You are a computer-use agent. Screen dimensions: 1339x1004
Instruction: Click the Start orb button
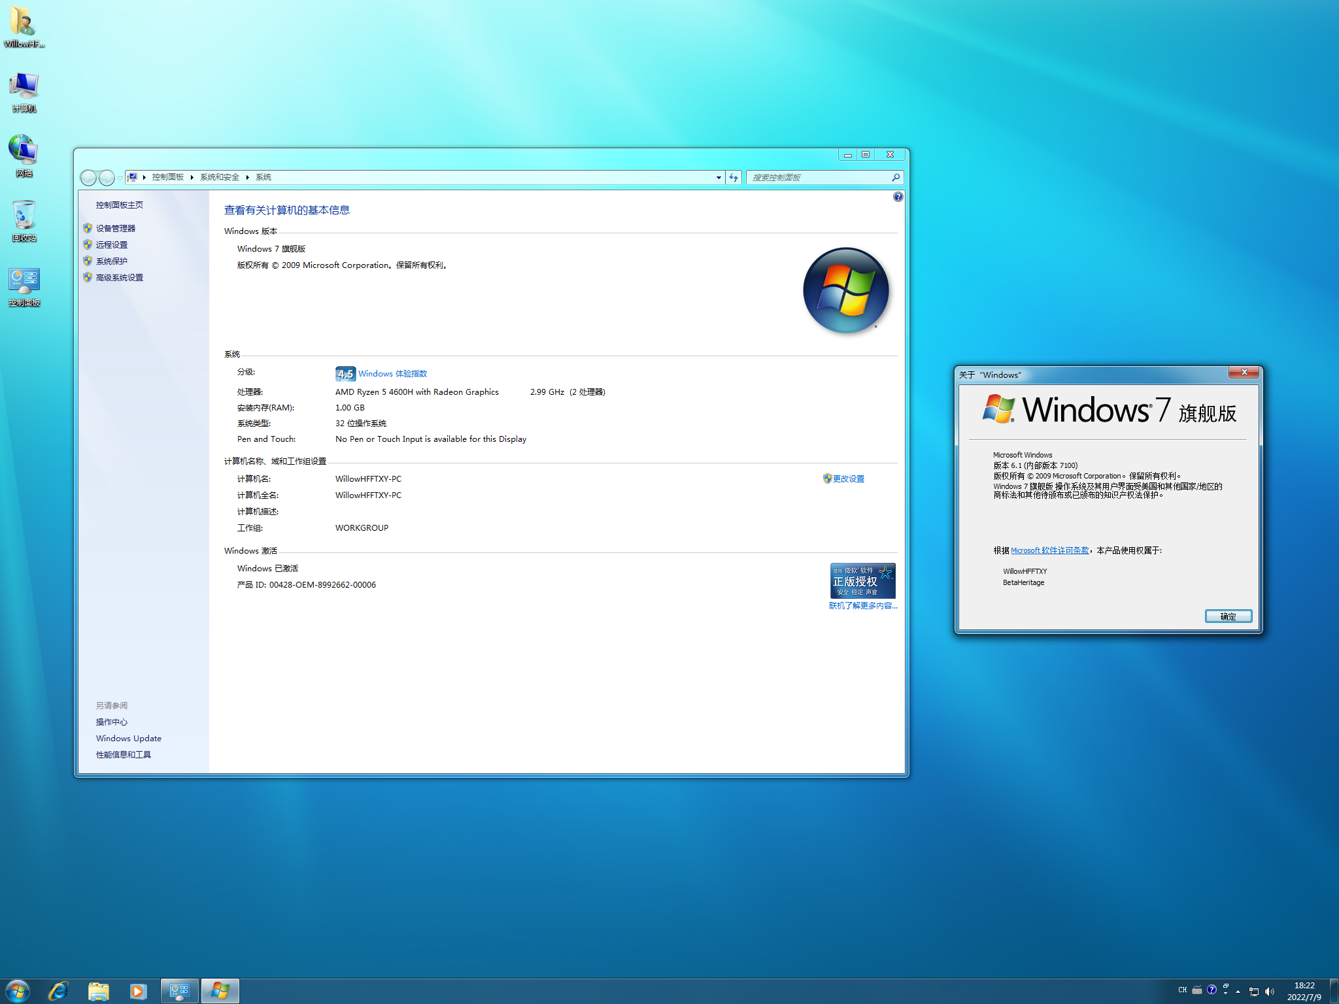17,991
